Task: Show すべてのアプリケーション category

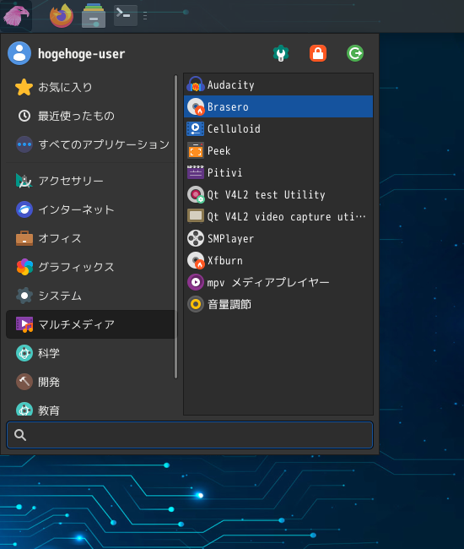Action: click(90, 144)
